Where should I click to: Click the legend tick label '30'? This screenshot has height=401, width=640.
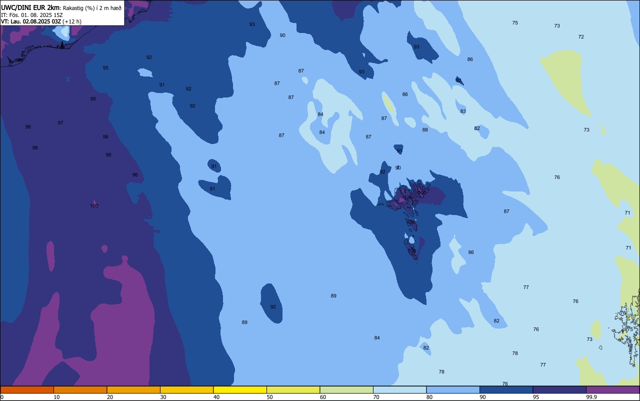pyautogui.click(x=163, y=397)
